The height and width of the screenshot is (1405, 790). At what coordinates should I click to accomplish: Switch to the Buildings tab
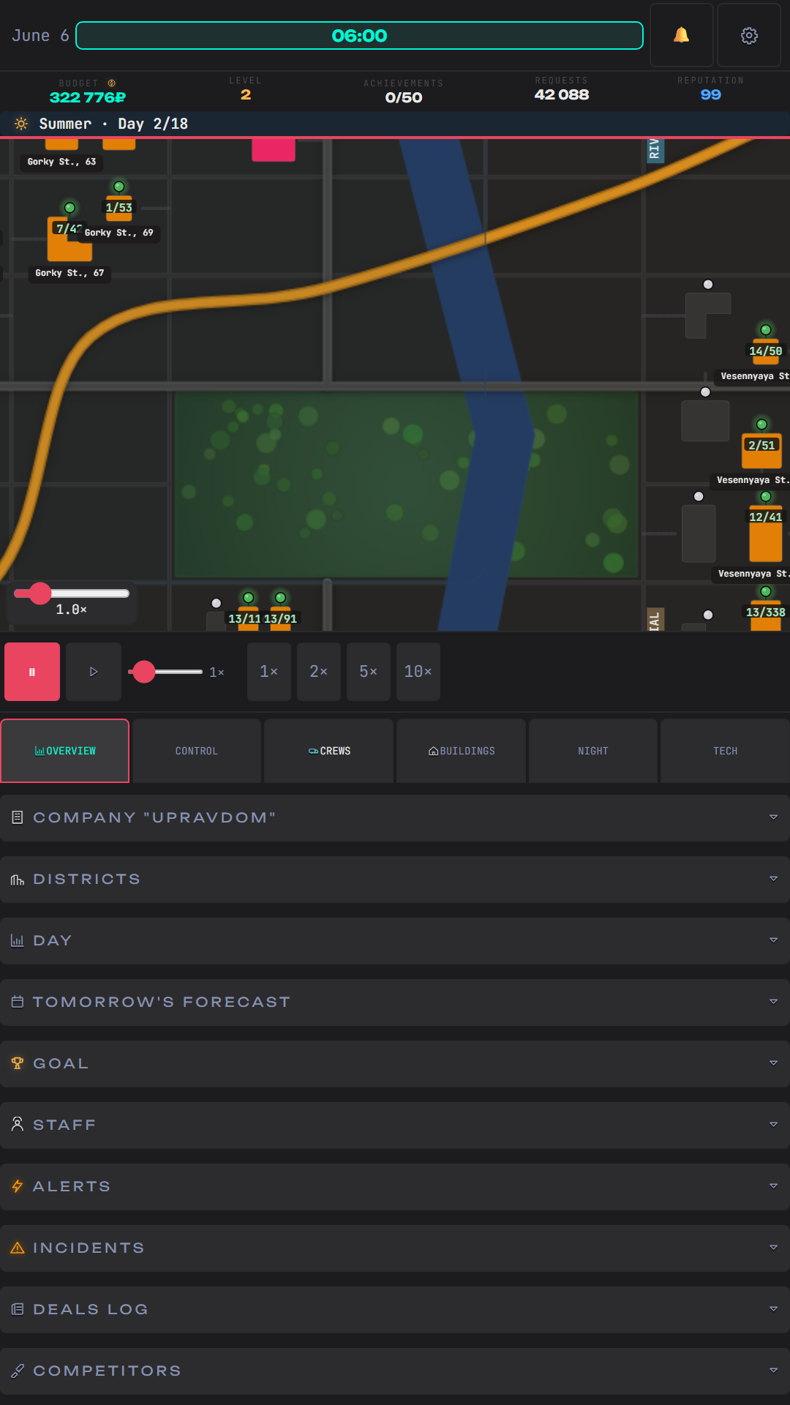461,751
